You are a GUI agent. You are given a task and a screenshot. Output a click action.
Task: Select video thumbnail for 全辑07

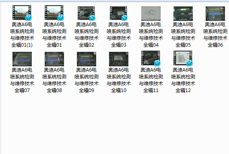tap(22, 59)
